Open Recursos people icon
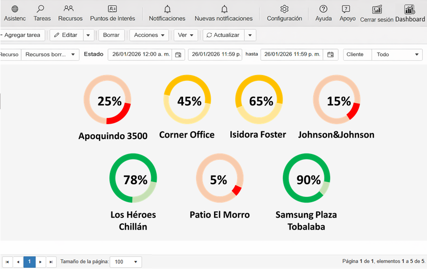The width and height of the screenshot is (427, 269). 68,9
